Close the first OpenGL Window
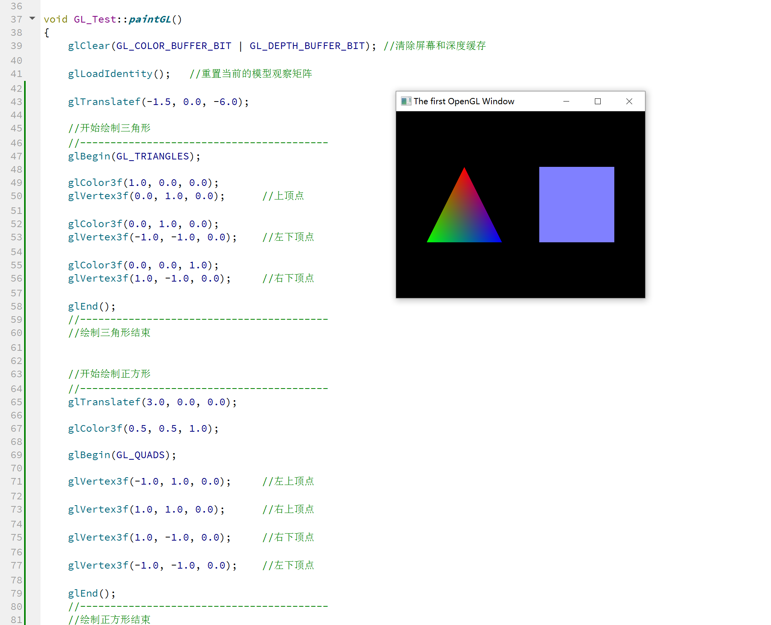Screen dimensions: 771x625 pos(629,102)
